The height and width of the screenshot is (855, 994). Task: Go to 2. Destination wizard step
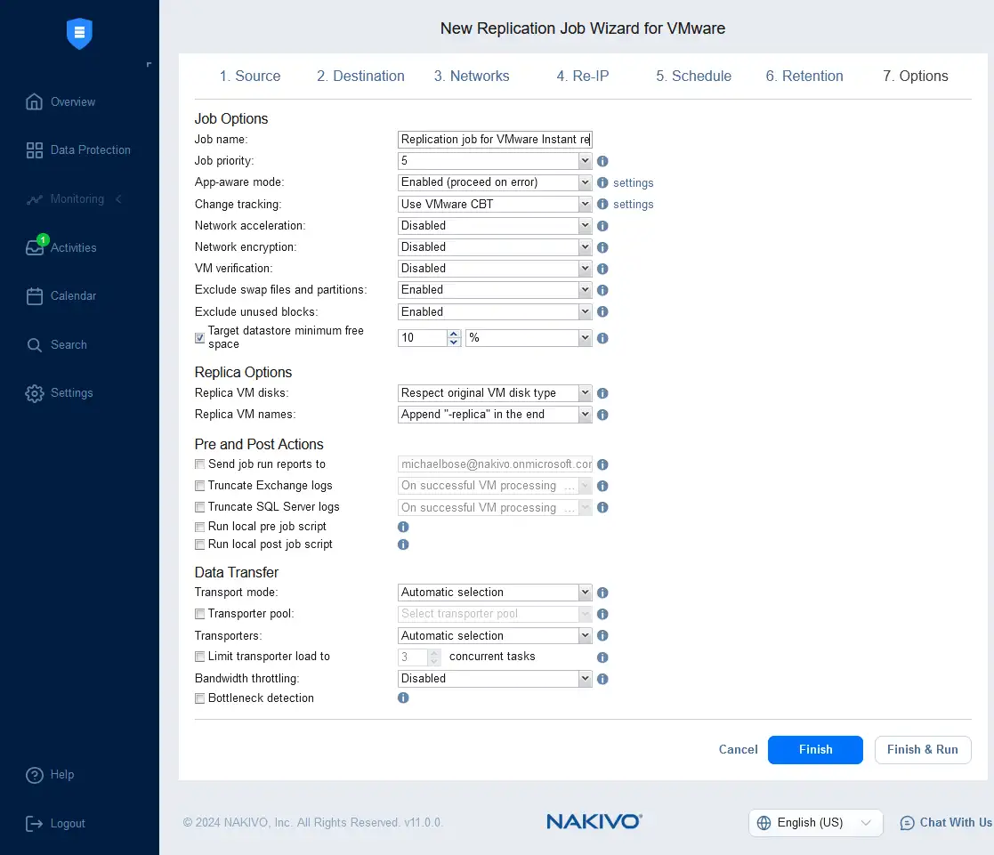(360, 76)
